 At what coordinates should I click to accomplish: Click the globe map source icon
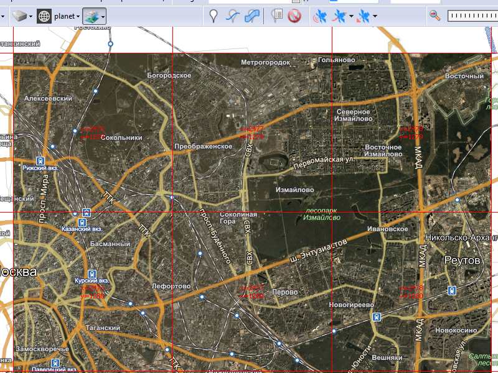(44, 17)
